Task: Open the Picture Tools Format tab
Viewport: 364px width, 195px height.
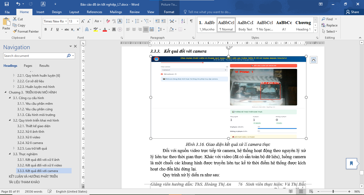Action: coord(169,12)
